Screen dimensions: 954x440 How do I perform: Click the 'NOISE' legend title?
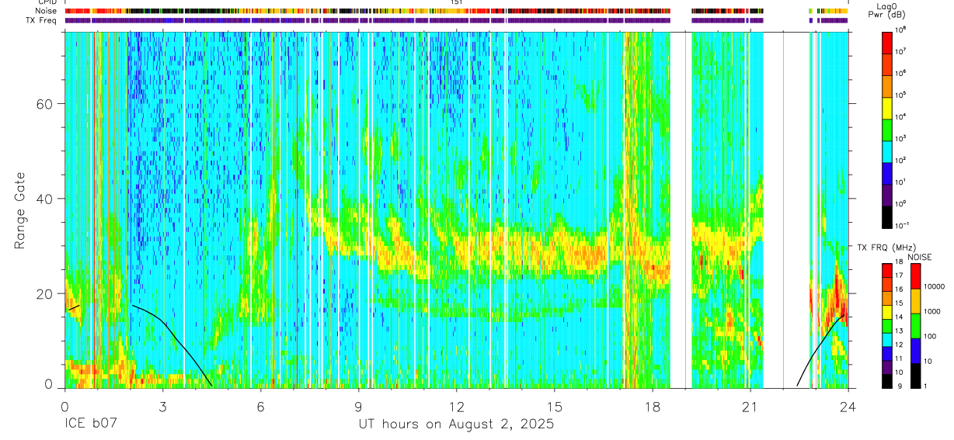pos(919,257)
